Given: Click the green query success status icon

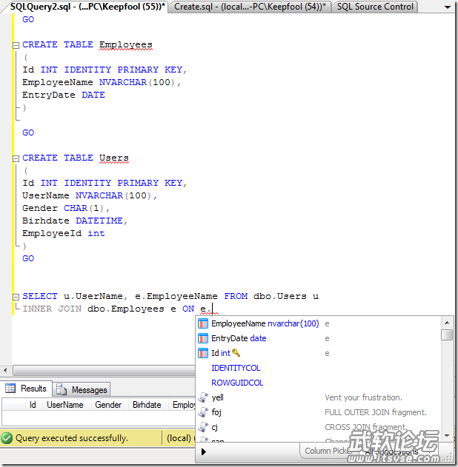Looking at the screenshot, I should click(x=7, y=438).
